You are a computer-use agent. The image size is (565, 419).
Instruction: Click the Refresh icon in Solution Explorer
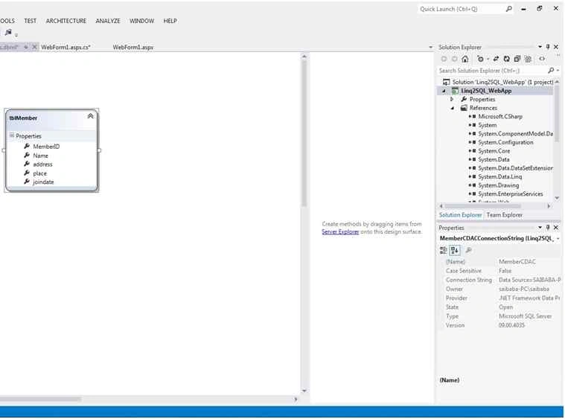[507, 59]
